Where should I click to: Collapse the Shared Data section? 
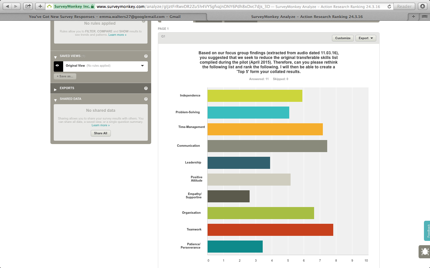(55, 99)
